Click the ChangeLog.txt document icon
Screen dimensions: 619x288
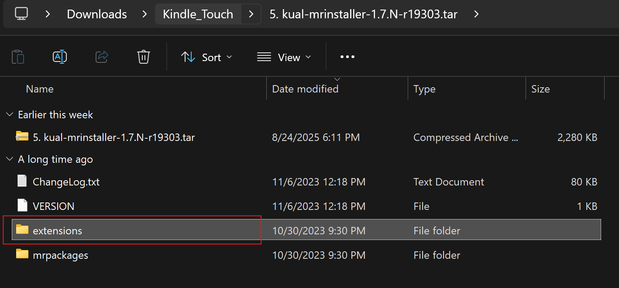(22, 181)
